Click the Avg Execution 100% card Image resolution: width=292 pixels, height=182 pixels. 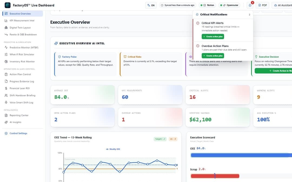[273, 117]
